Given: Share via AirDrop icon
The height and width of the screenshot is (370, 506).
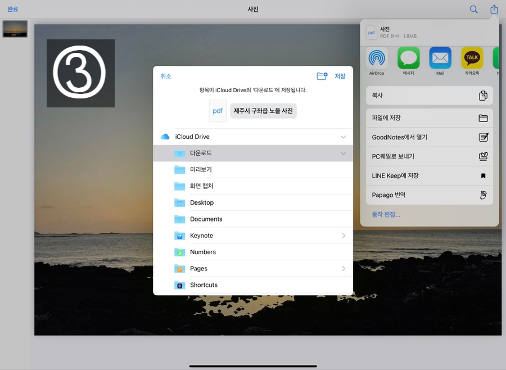Looking at the screenshot, I should point(377,58).
